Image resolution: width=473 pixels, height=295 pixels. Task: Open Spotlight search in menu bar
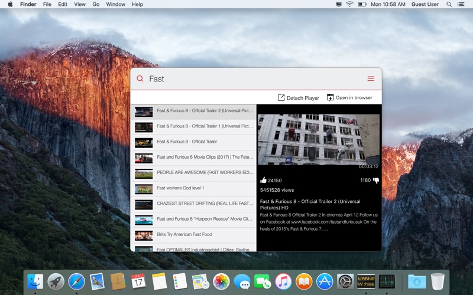[x=449, y=4]
